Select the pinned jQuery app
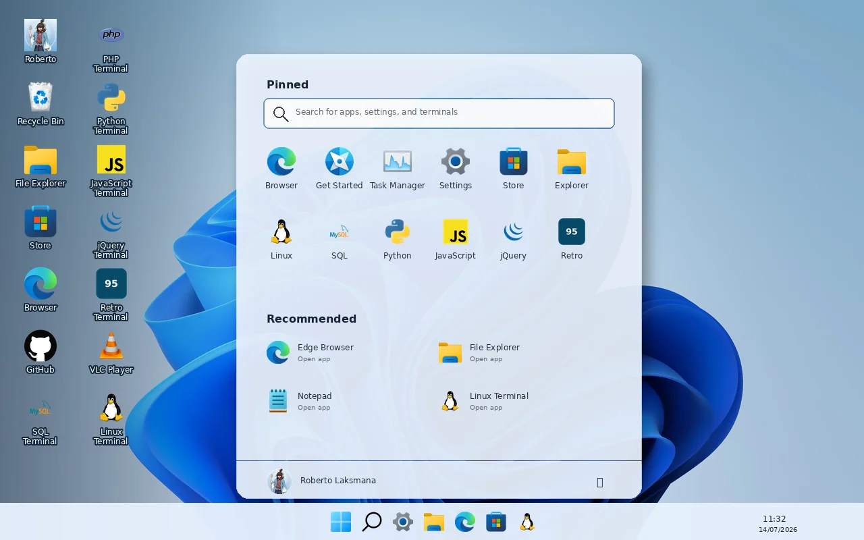This screenshot has width=864, height=540. (514, 239)
